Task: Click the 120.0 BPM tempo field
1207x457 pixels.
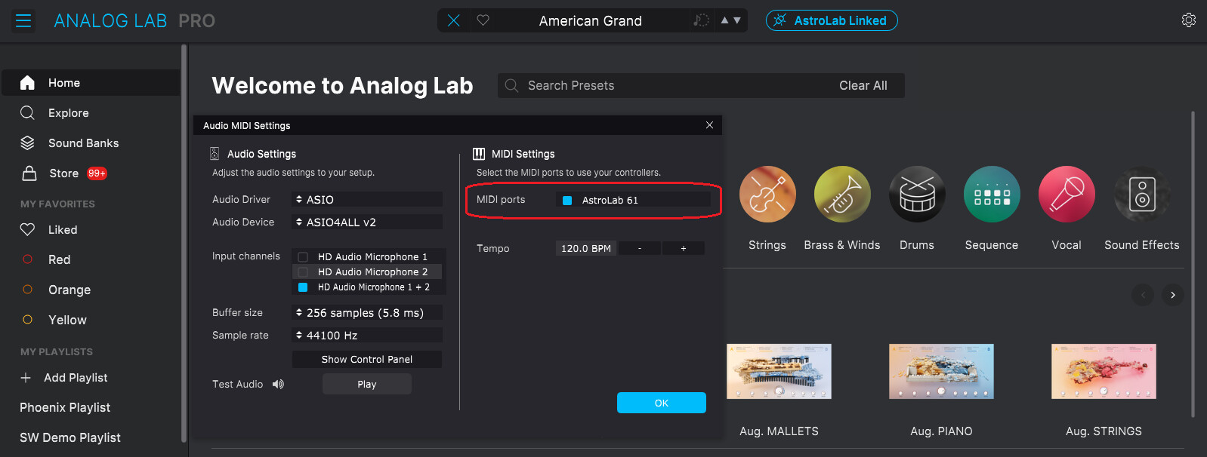Action: pos(586,248)
